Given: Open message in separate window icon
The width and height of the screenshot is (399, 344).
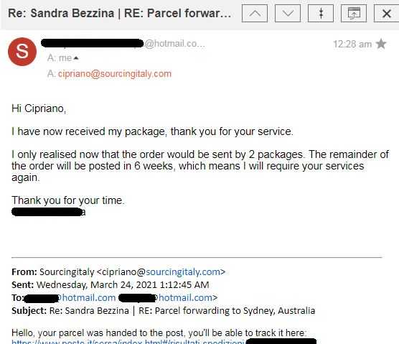Looking at the screenshot, I should (x=354, y=13).
